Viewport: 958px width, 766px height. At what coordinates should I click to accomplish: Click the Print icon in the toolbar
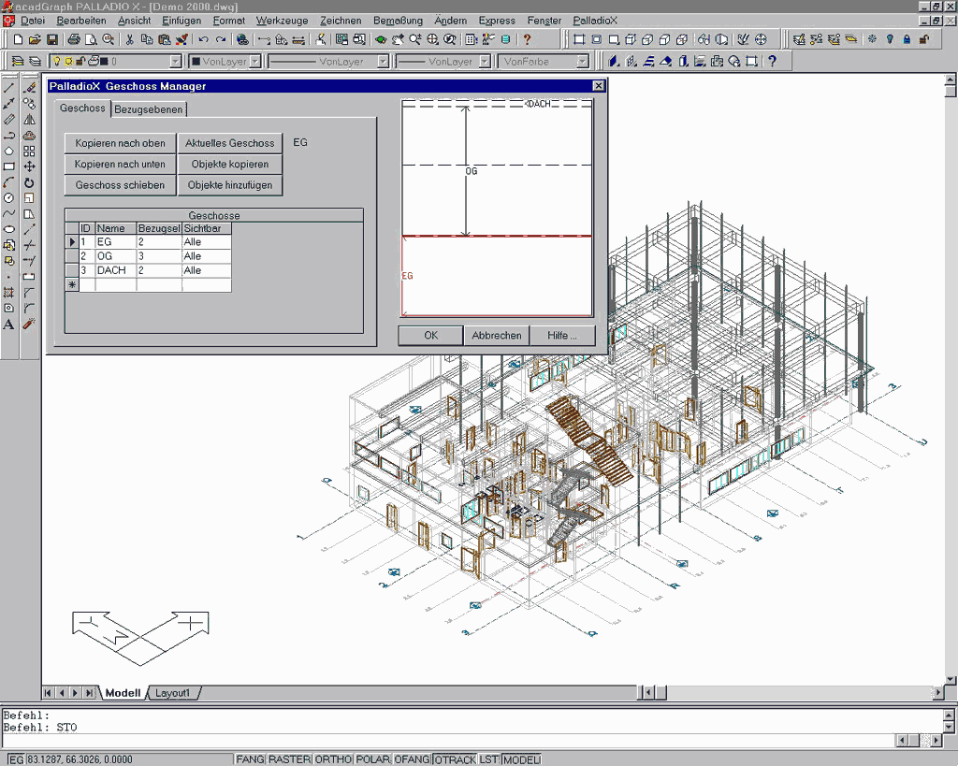tap(74, 39)
